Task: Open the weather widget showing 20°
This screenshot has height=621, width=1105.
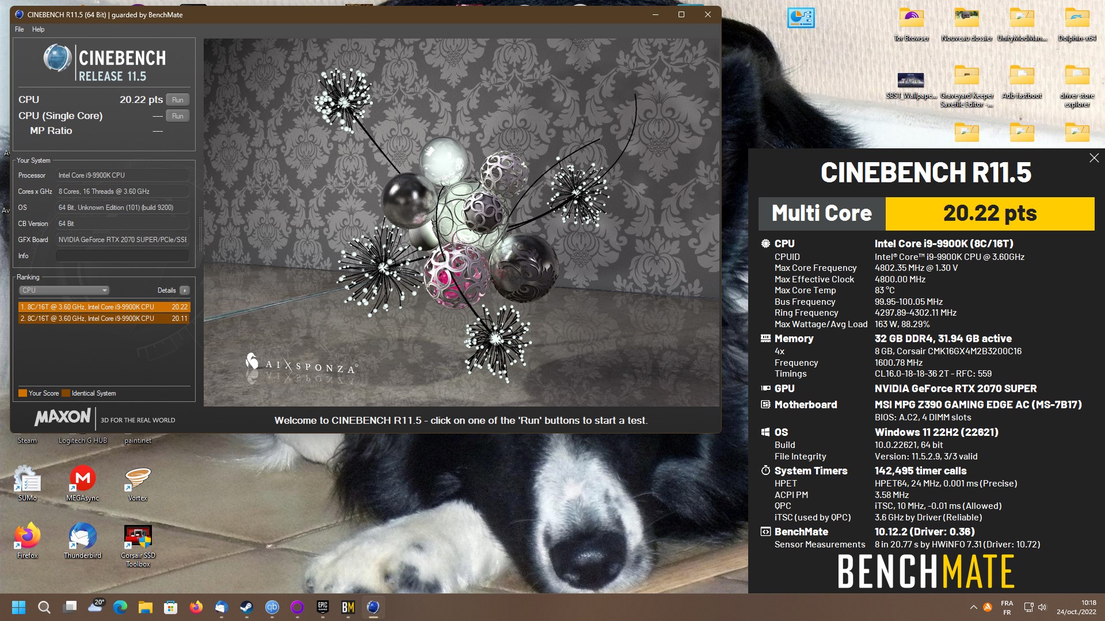Action: 96,606
